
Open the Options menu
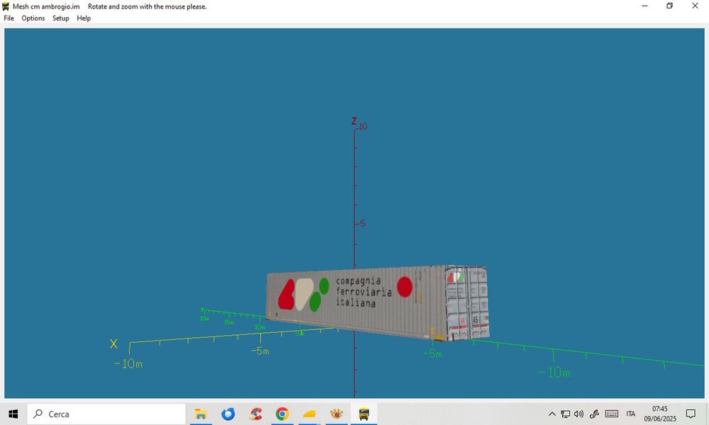coord(33,18)
